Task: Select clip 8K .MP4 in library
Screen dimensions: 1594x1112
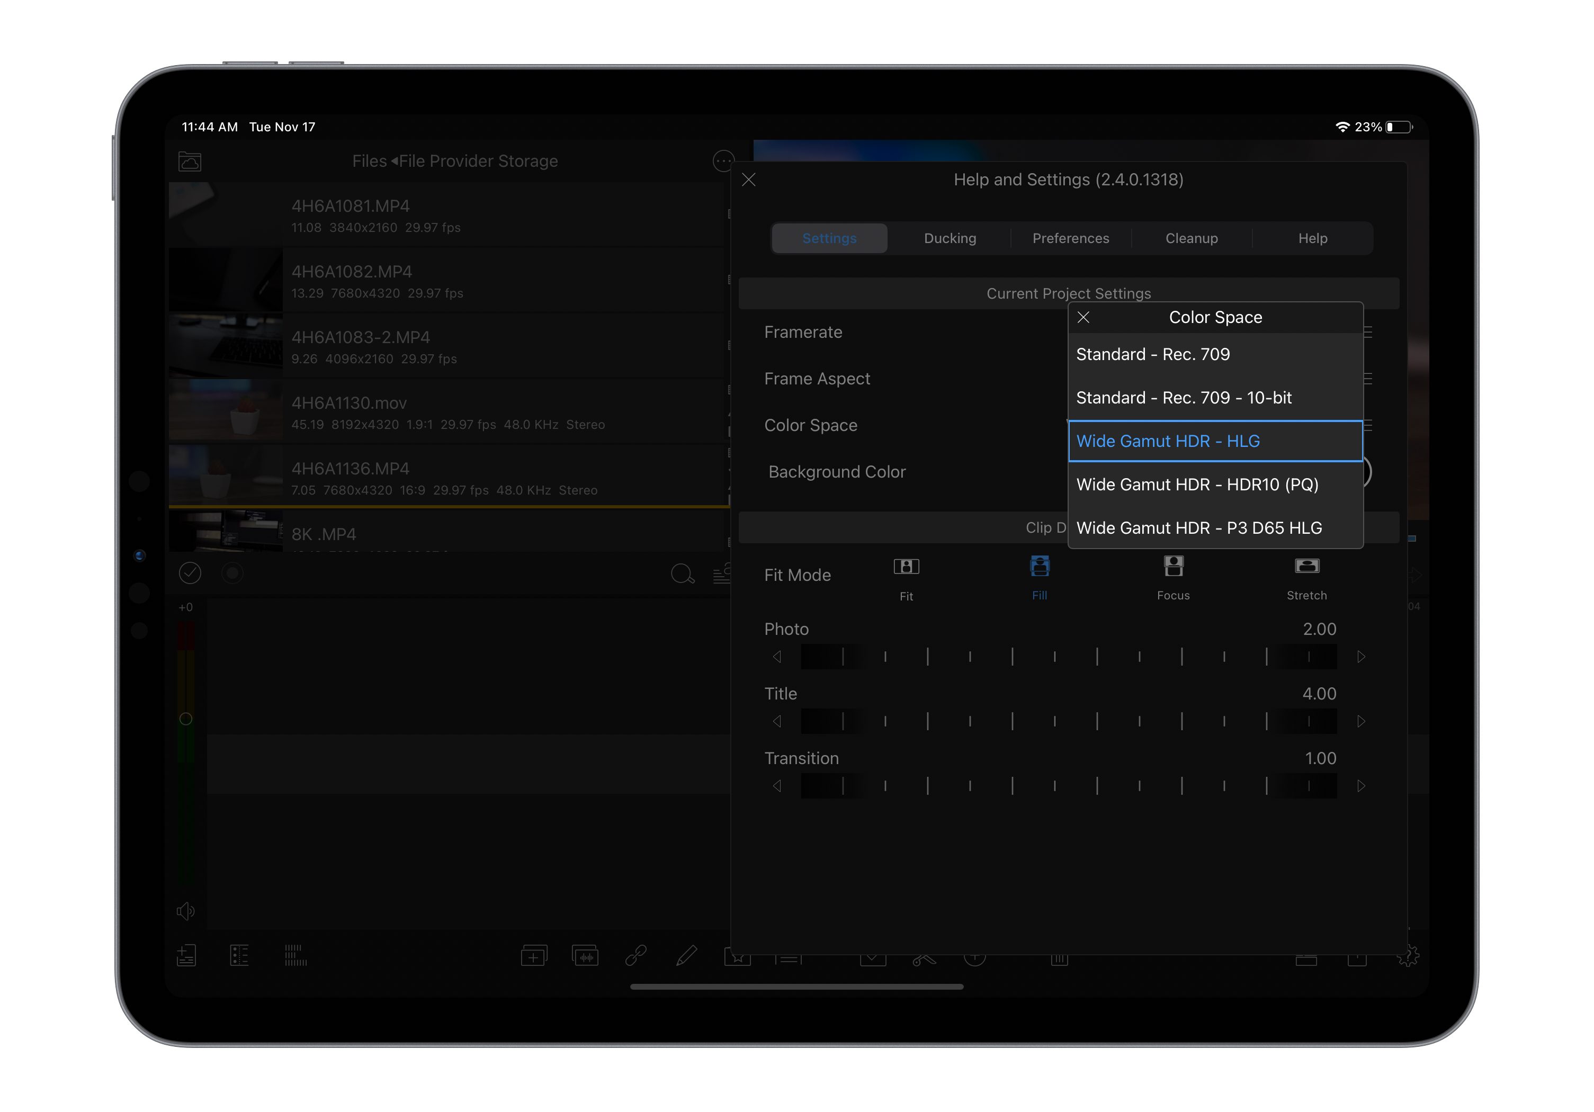Action: [x=449, y=532]
